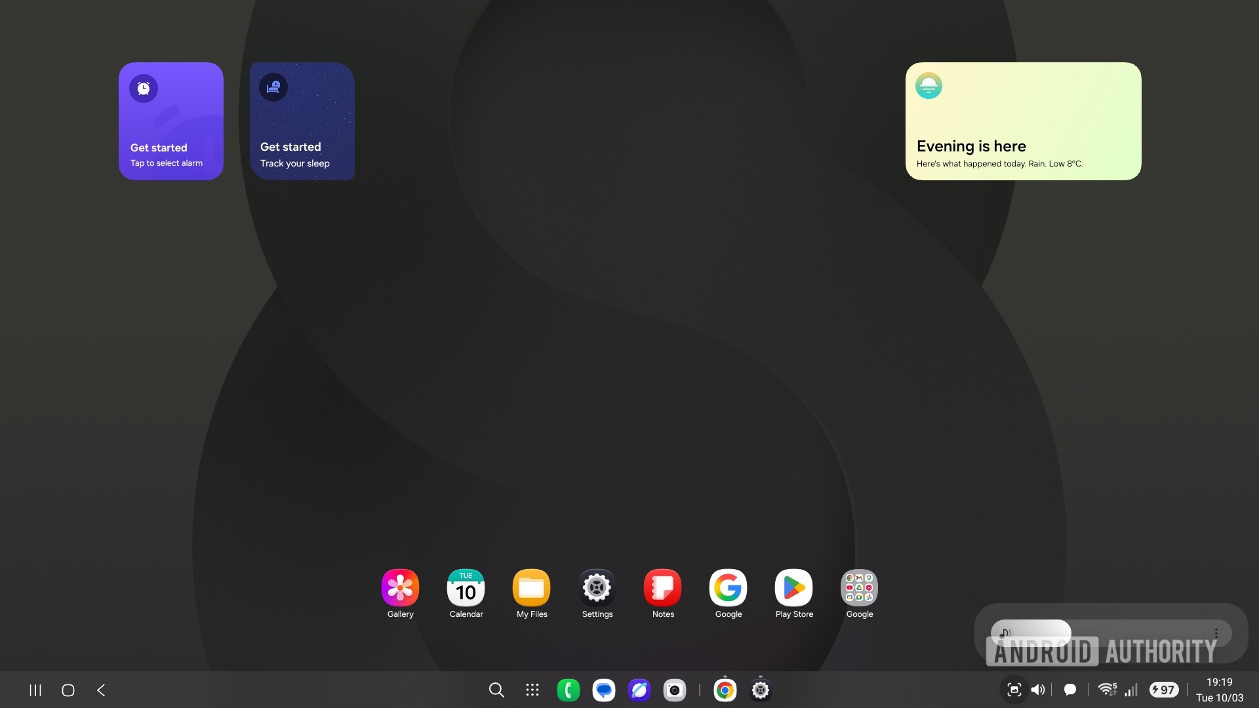
Task: Tap the Recents navigation button
Action: pos(34,690)
